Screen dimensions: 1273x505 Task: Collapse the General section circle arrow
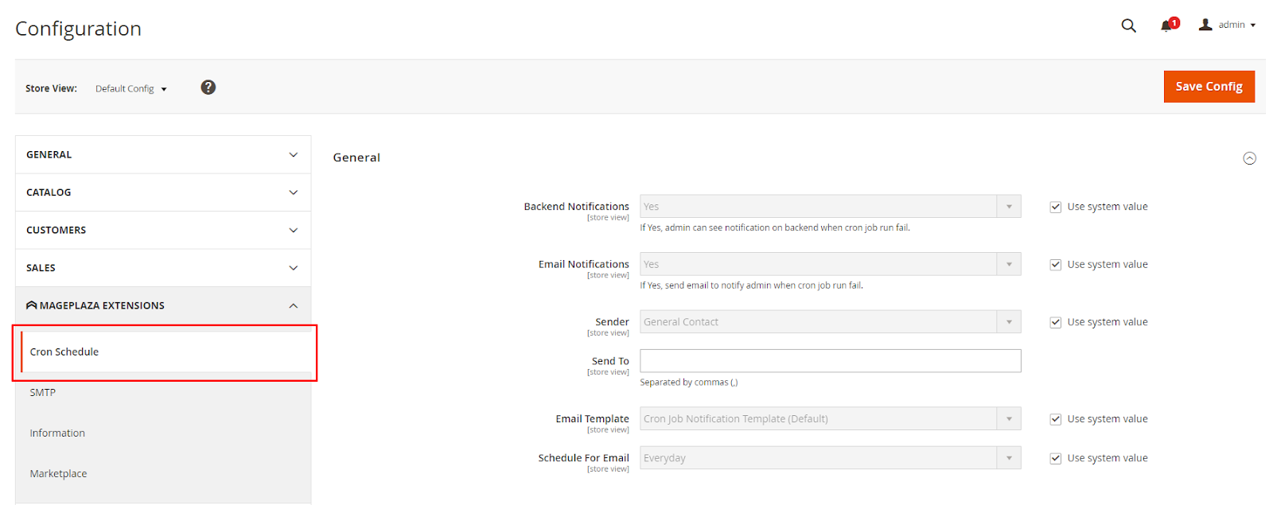coord(1249,158)
